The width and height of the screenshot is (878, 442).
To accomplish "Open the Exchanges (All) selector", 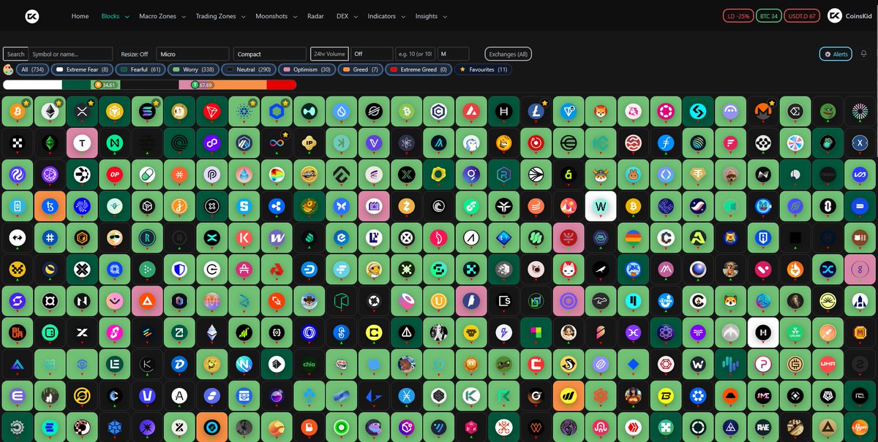I will [508, 54].
